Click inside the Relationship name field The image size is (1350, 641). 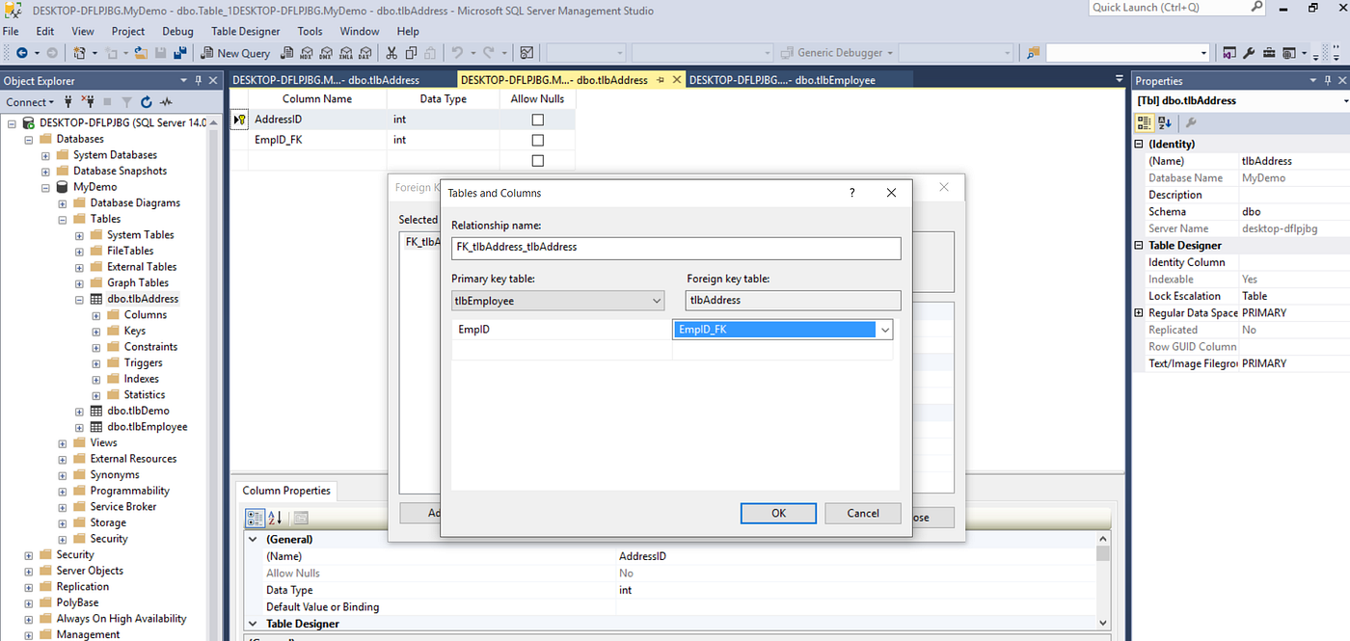click(x=675, y=248)
